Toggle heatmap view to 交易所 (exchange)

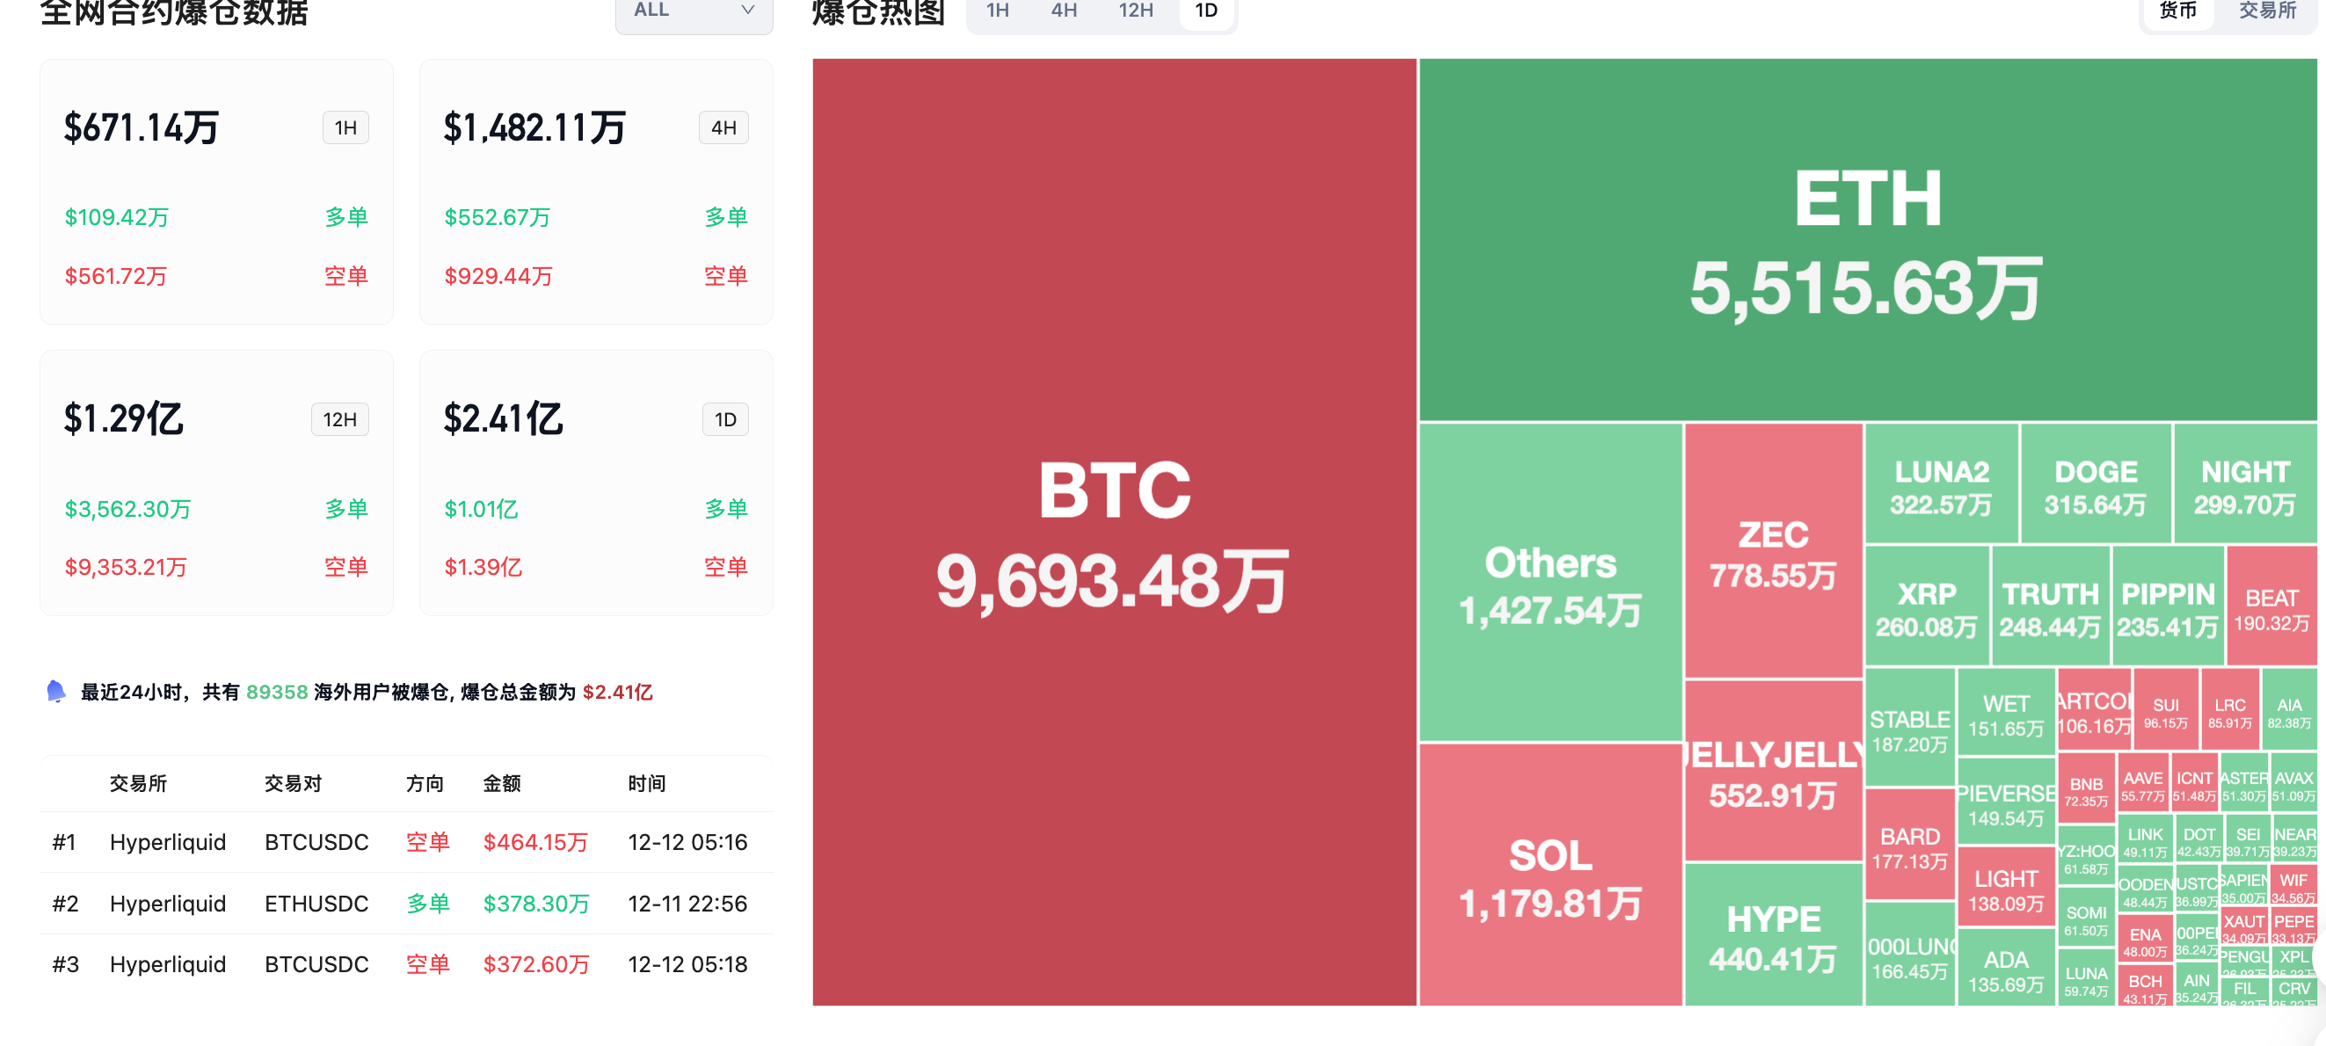point(2266,11)
